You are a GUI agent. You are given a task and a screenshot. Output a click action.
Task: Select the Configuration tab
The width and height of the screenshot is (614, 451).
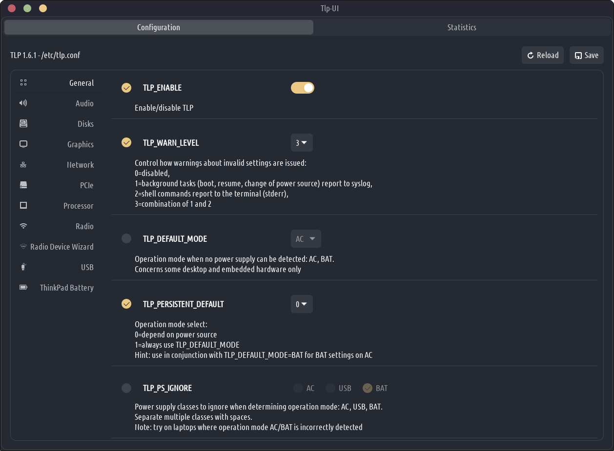point(159,27)
